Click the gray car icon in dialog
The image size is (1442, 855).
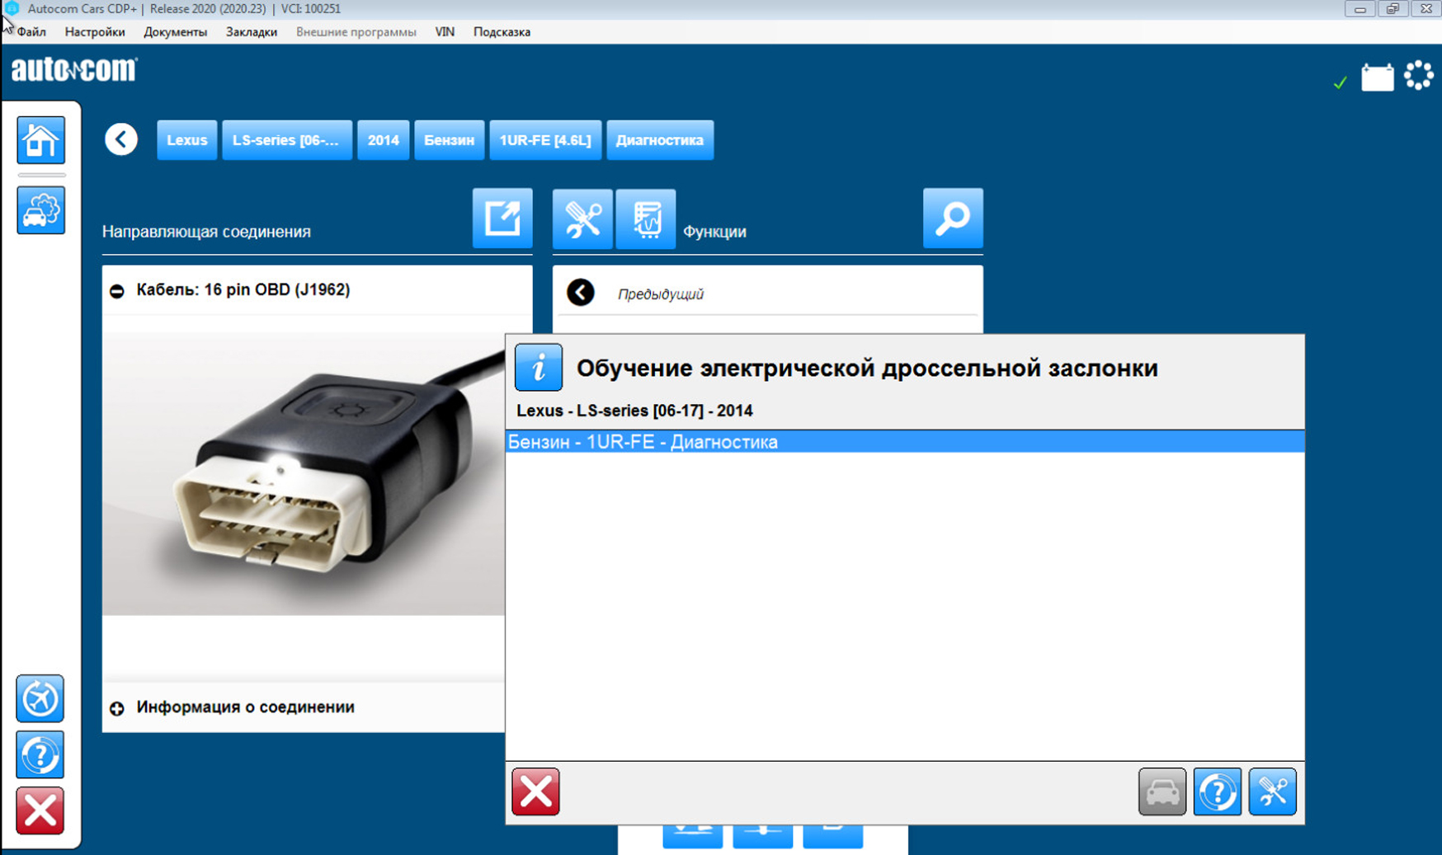(x=1162, y=792)
